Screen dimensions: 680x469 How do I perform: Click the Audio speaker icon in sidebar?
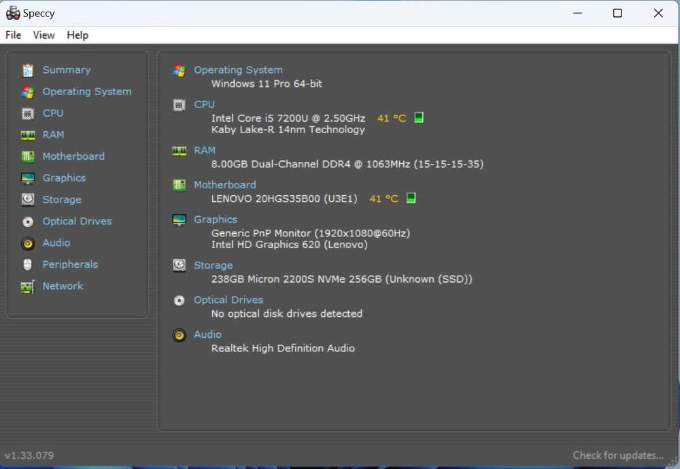pyautogui.click(x=28, y=243)
